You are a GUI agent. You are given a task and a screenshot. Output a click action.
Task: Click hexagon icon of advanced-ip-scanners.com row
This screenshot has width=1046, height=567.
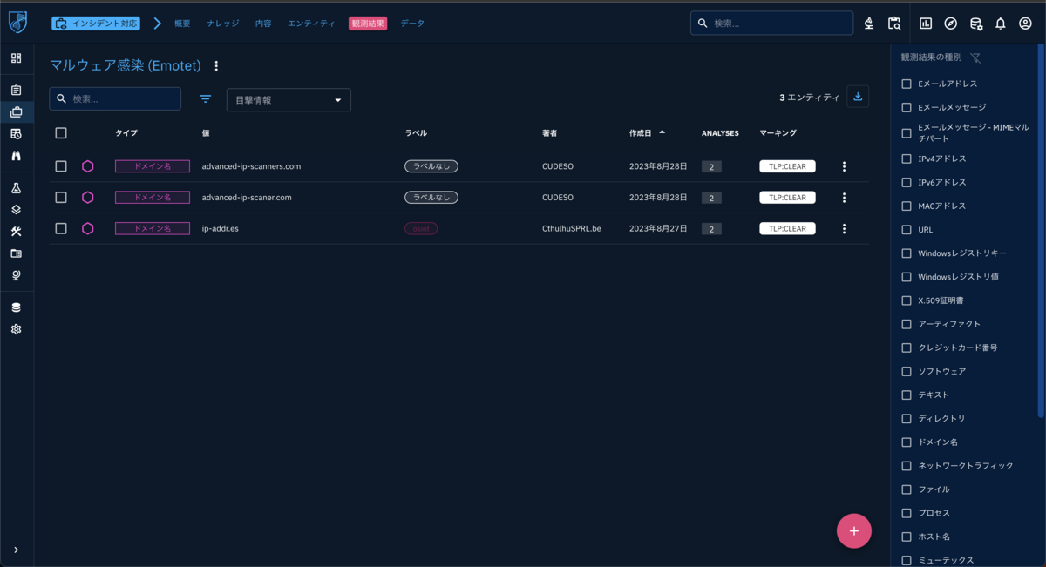click(88, 166)
